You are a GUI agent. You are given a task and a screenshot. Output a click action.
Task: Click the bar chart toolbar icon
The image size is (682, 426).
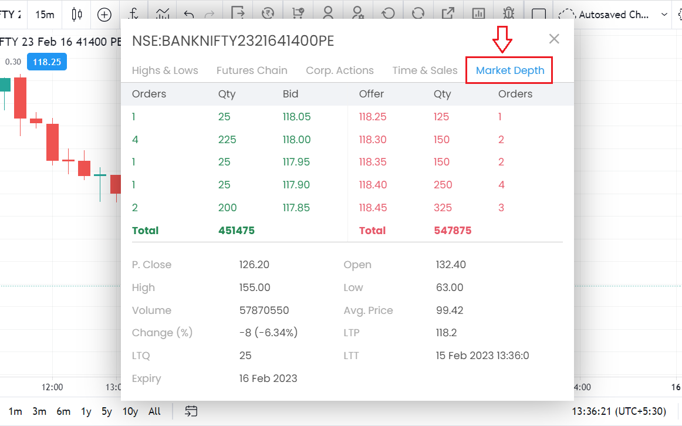click(478, 13)
